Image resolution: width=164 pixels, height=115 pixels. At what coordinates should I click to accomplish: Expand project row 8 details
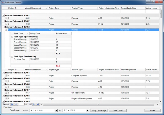tap(6, 93)
